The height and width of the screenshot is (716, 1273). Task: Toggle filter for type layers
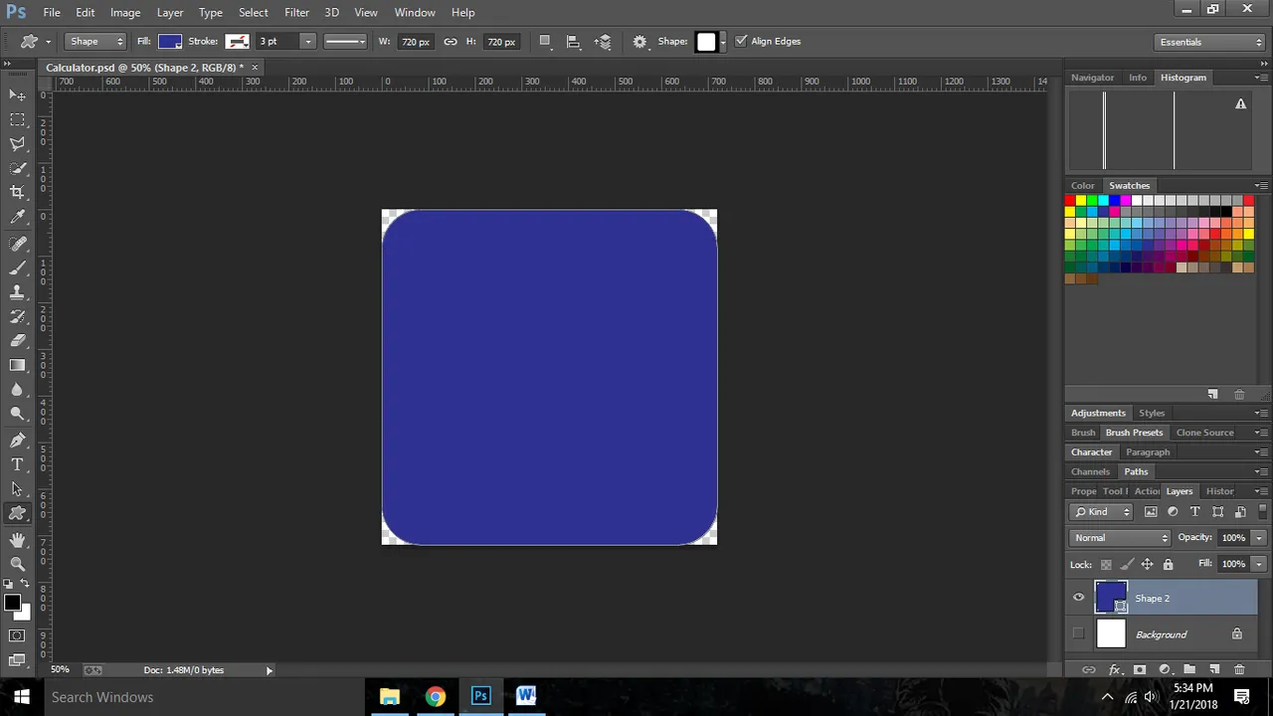tap(1195, 512)
